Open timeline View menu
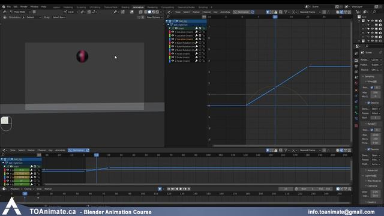The height and width of the screenshot is (216, 384). [x=39, y=189]
